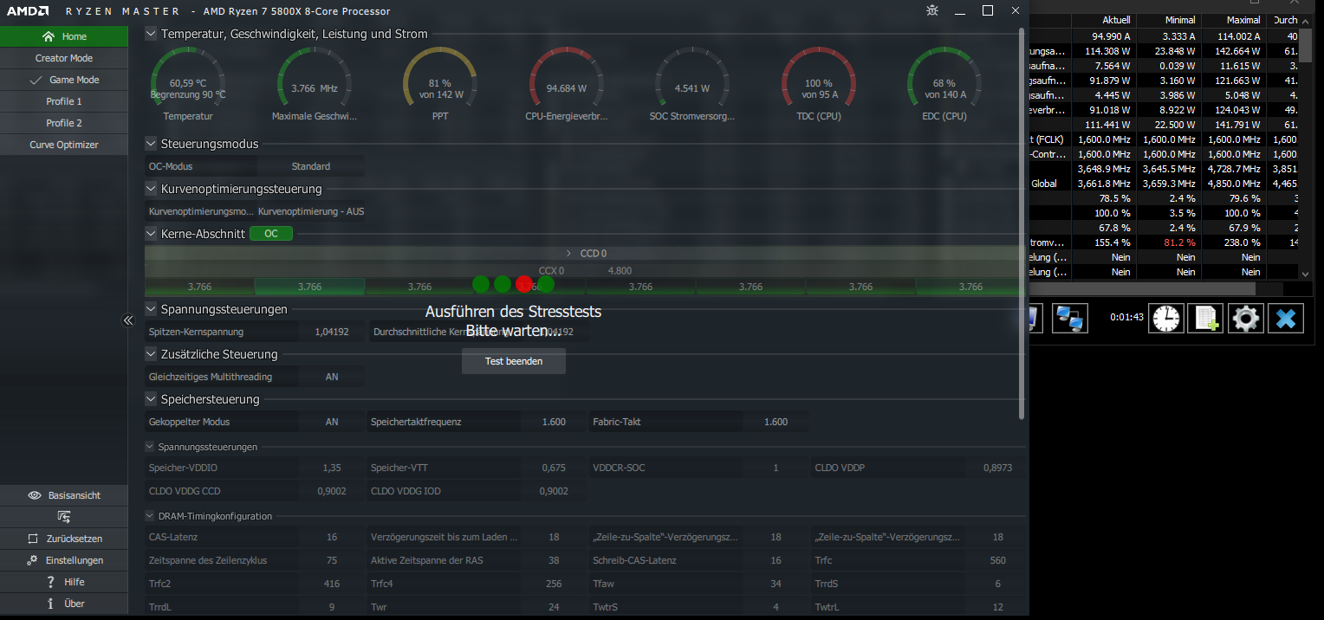Collapse the DRAM-Timingkonfiguration section

(x=150, y=516)
